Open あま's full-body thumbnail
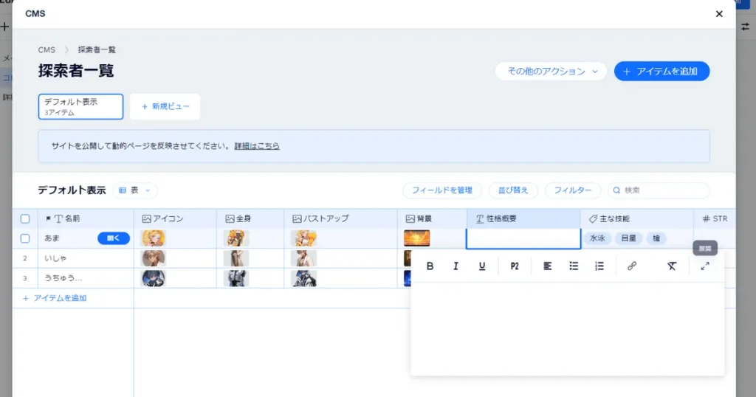 236,238
